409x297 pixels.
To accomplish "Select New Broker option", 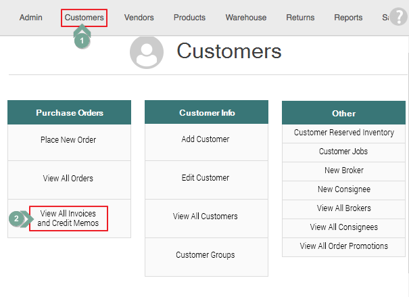I will coord(343,170).
